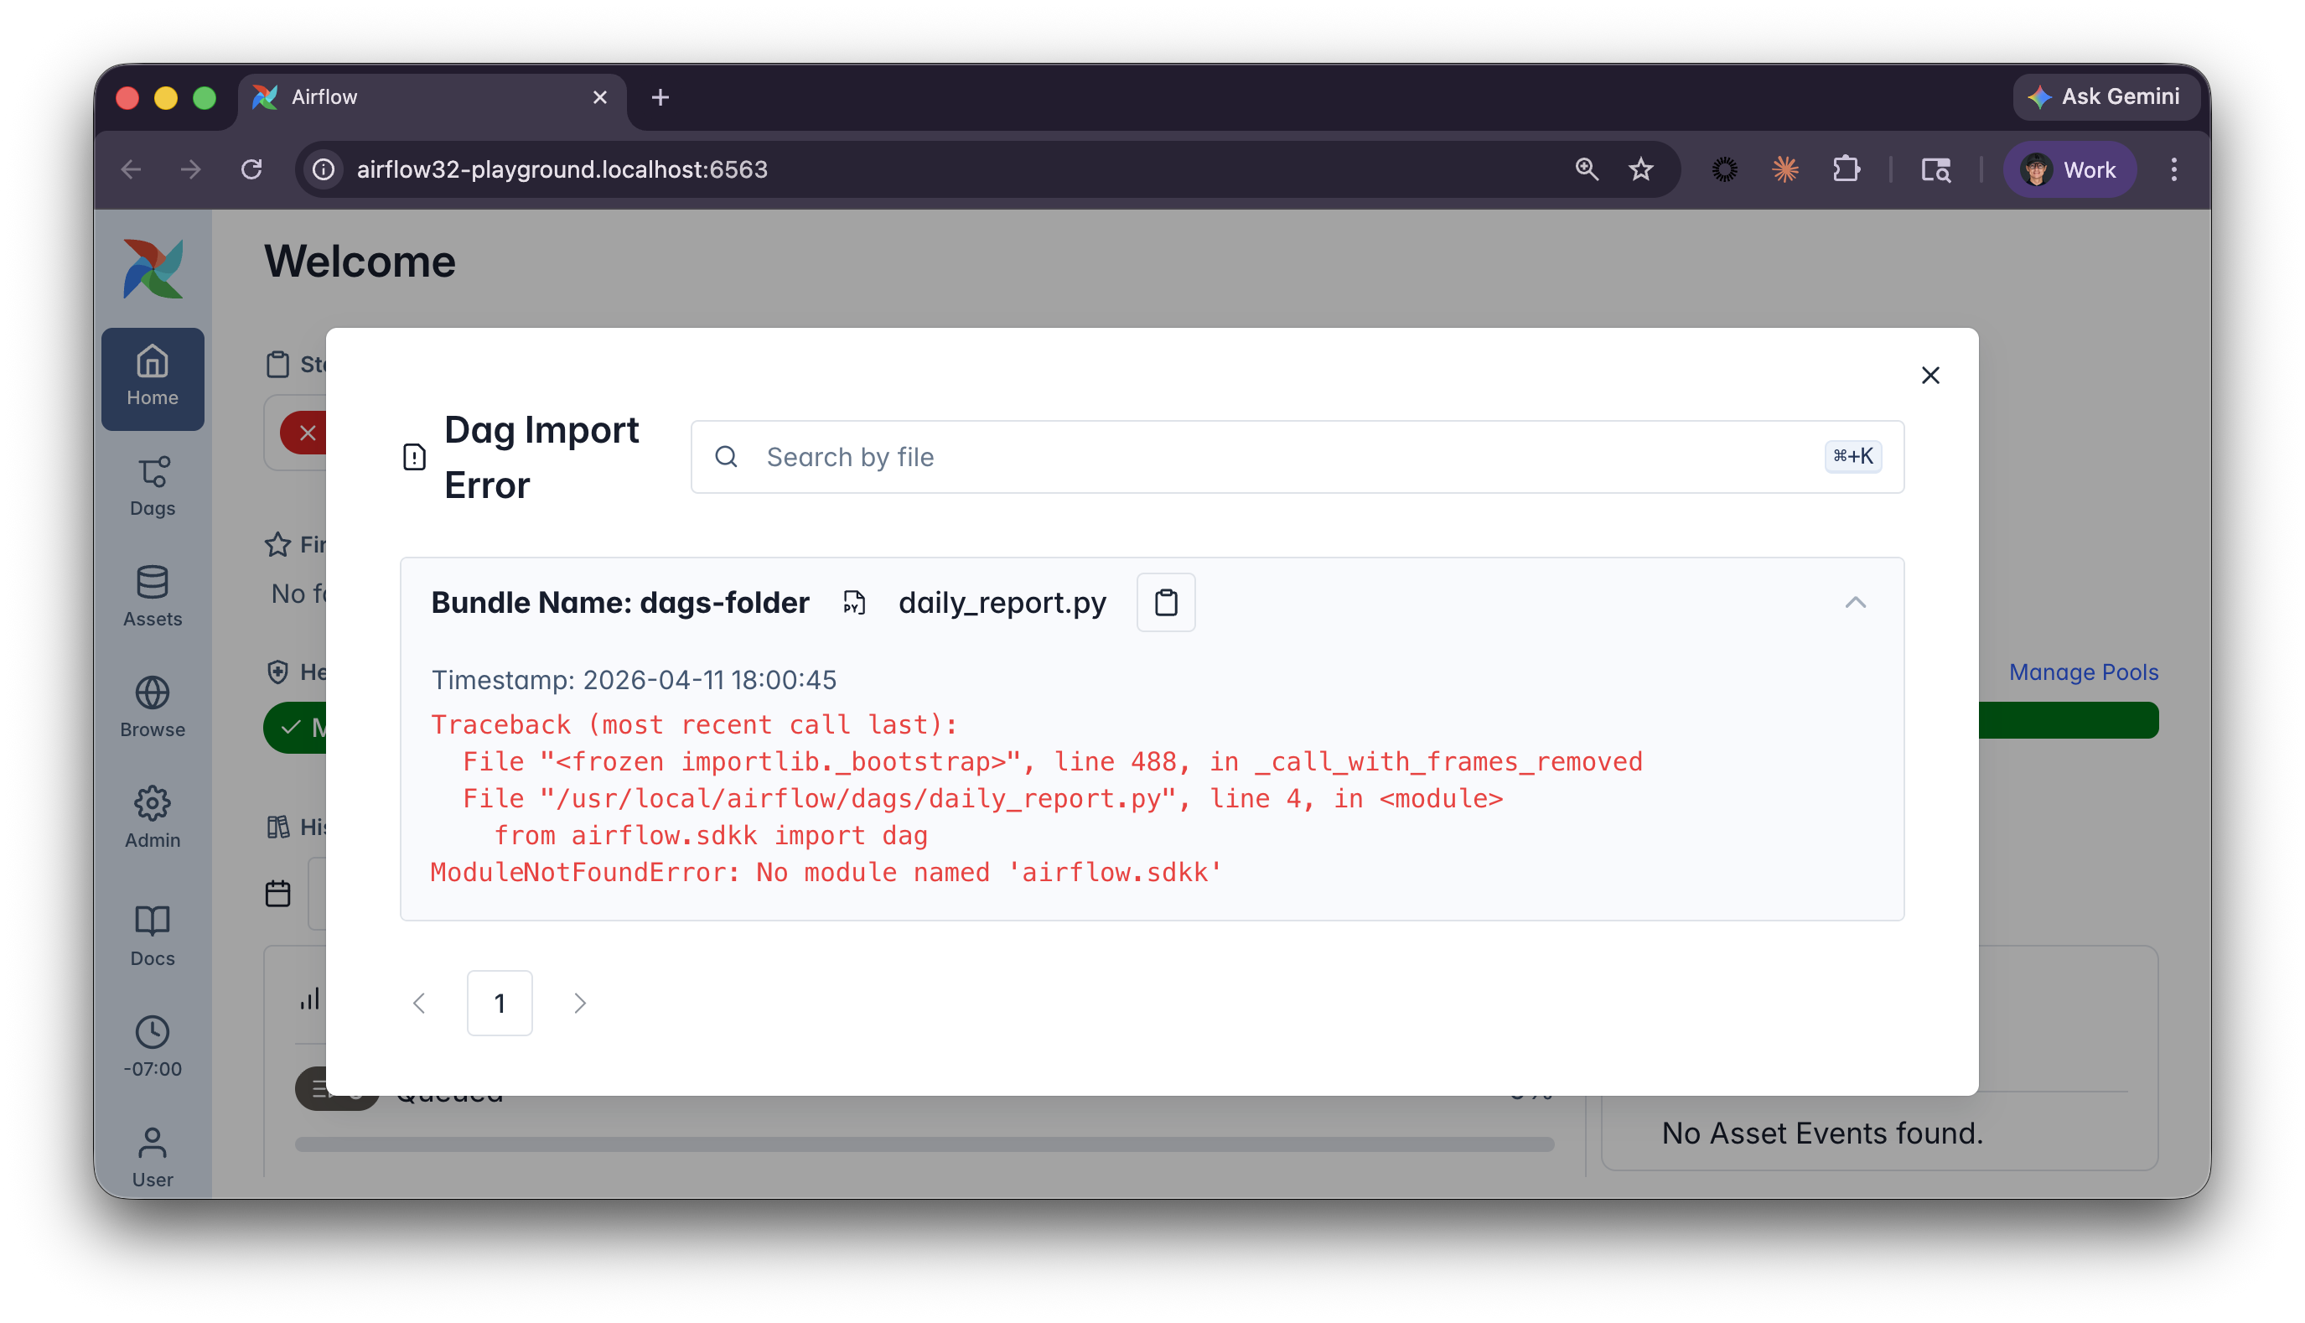Open the User menu in sidebar
This screenshot has width=2305, height=1323.
[153, 1158]
